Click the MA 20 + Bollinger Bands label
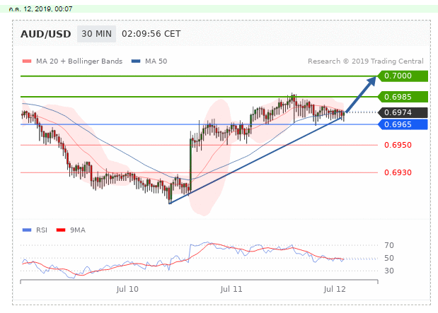The image size is (438, 313). [79, 61]
